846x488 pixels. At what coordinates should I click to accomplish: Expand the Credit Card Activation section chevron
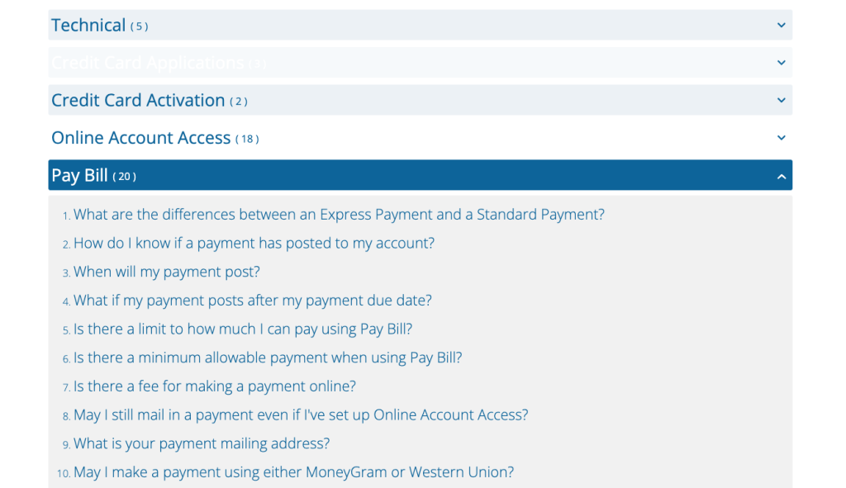781,100
